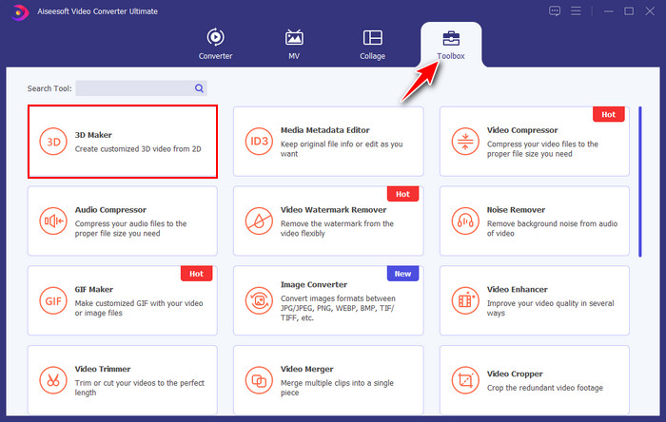This screenshot has height=422, width=666.
Task: Open the feedback chat icon in title bar
Action: tap(555, 11)
